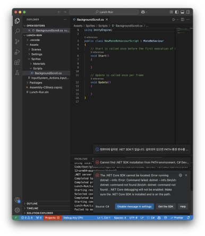Click the Lunch-Run command center search box
Image resolution: width=205 pixels, height=236 pixels.
tap(104, 12)
